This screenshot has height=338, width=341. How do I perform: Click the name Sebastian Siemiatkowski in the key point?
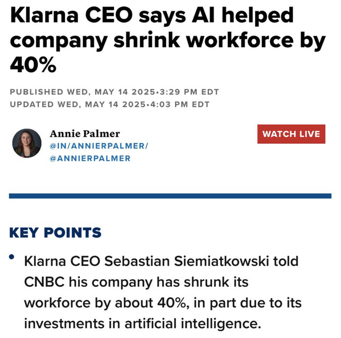tap(186, 261)
